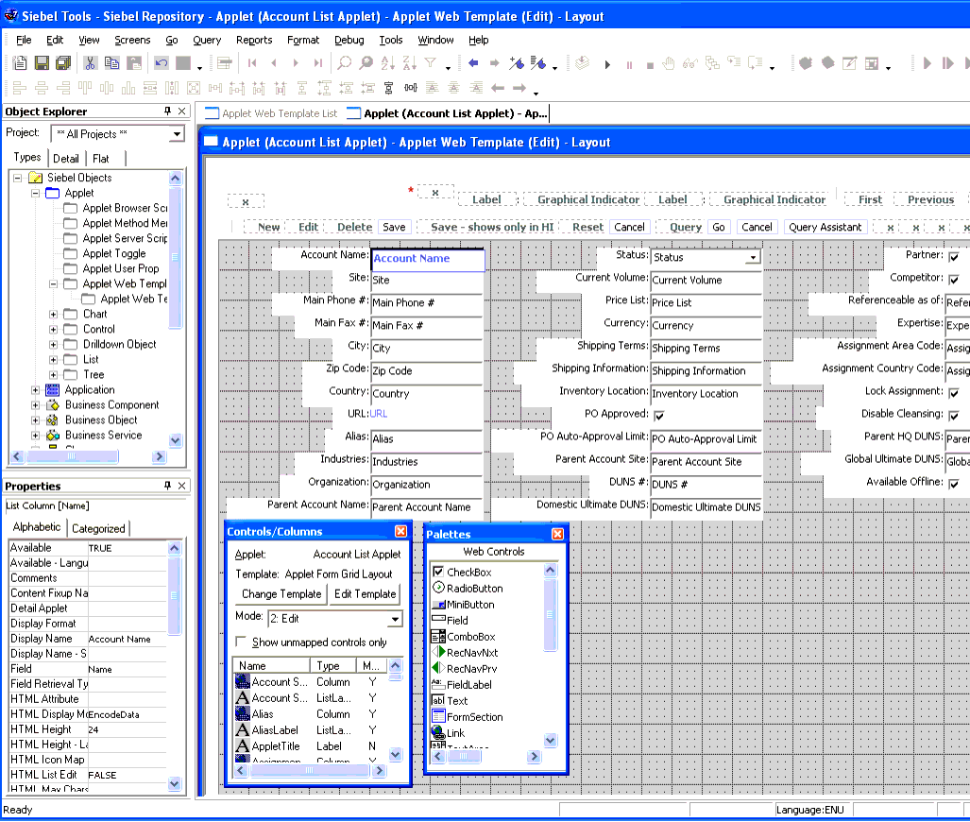Image resolution: width=970 pixels, height=822 pixels.
Task: Click the New document toolbar icon
Action: click(20, 63)
